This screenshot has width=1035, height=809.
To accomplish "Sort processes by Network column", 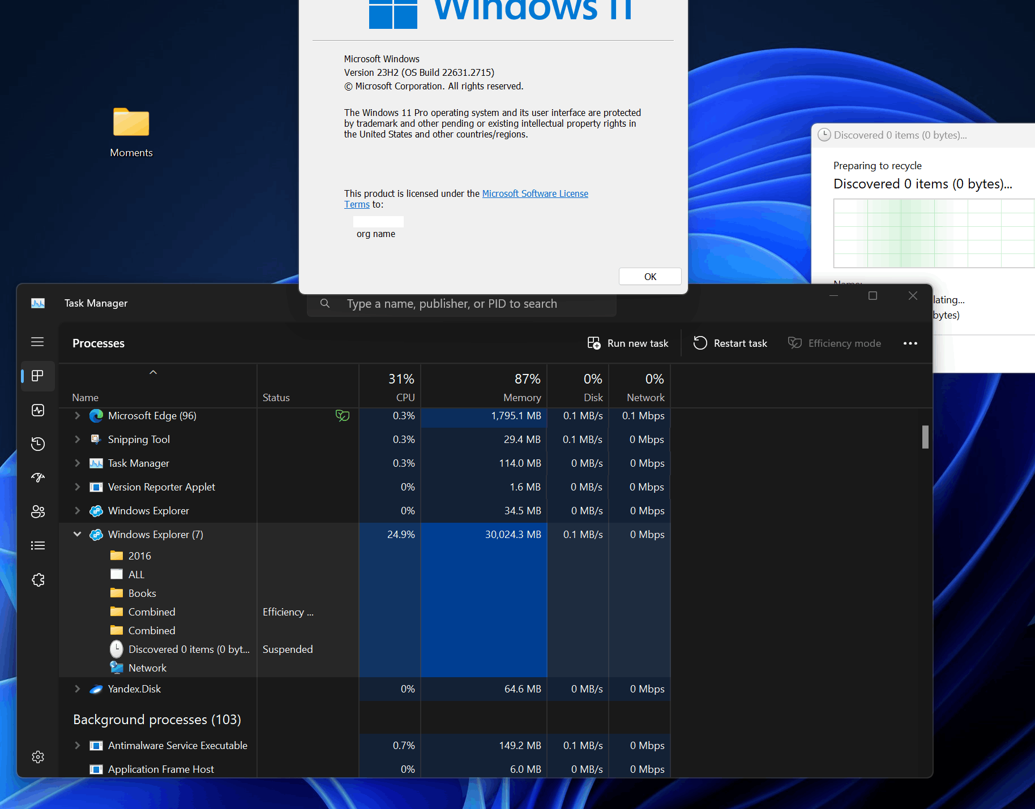I will pyautogui.click(x=640, y=386).
